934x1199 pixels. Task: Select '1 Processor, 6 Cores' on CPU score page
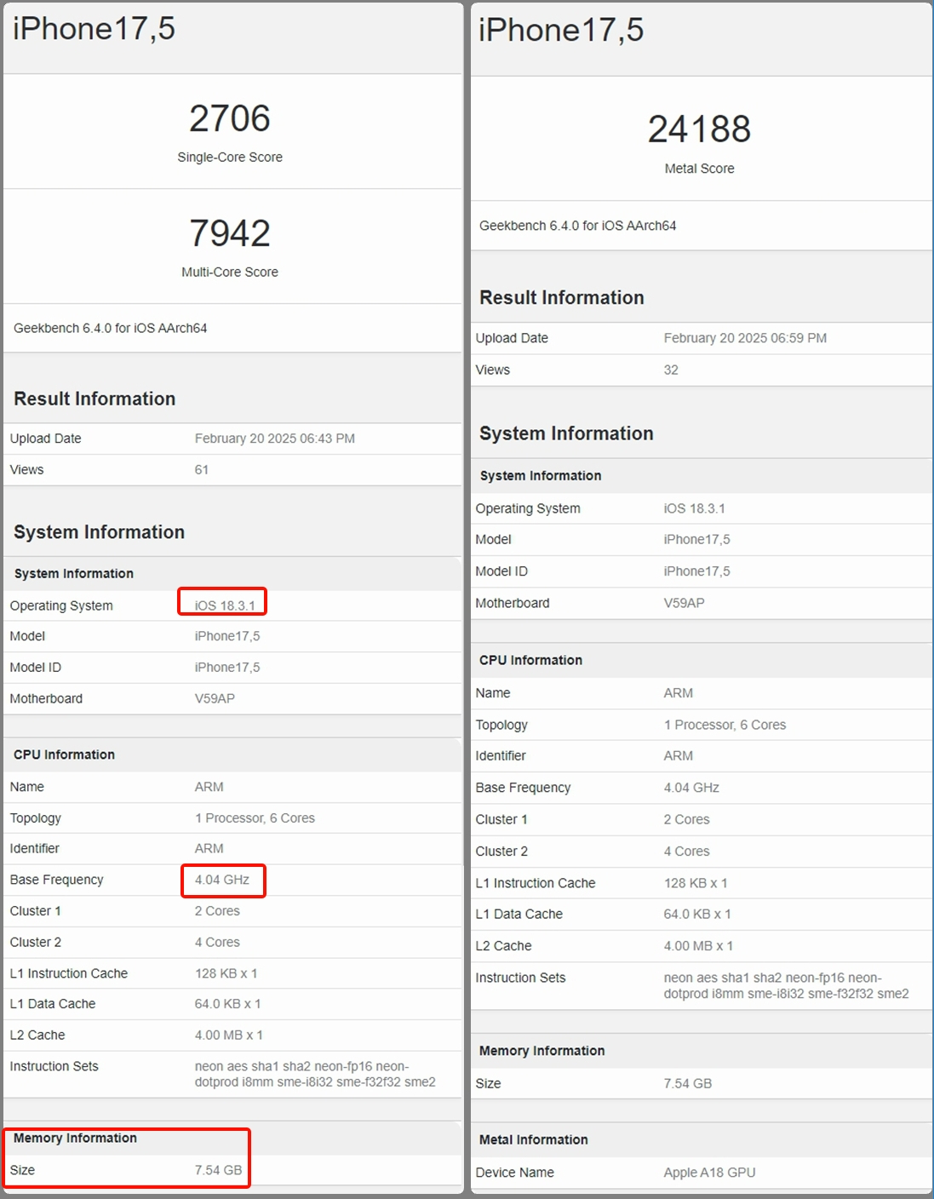coord(255,818)
